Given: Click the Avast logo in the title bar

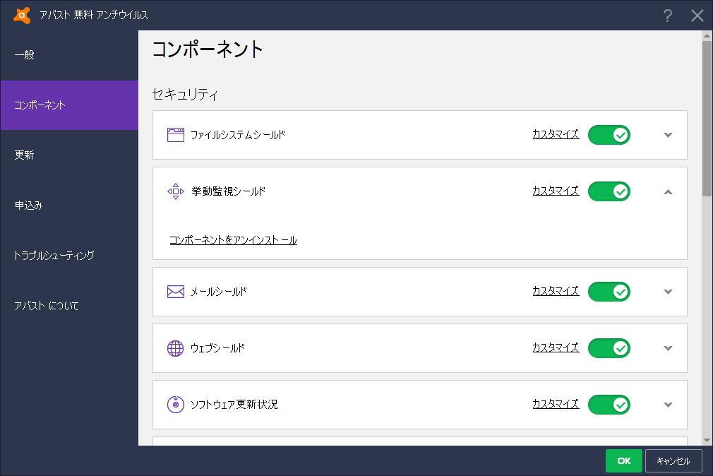Looking at the screenshot, I should click(x=20, y=14).
